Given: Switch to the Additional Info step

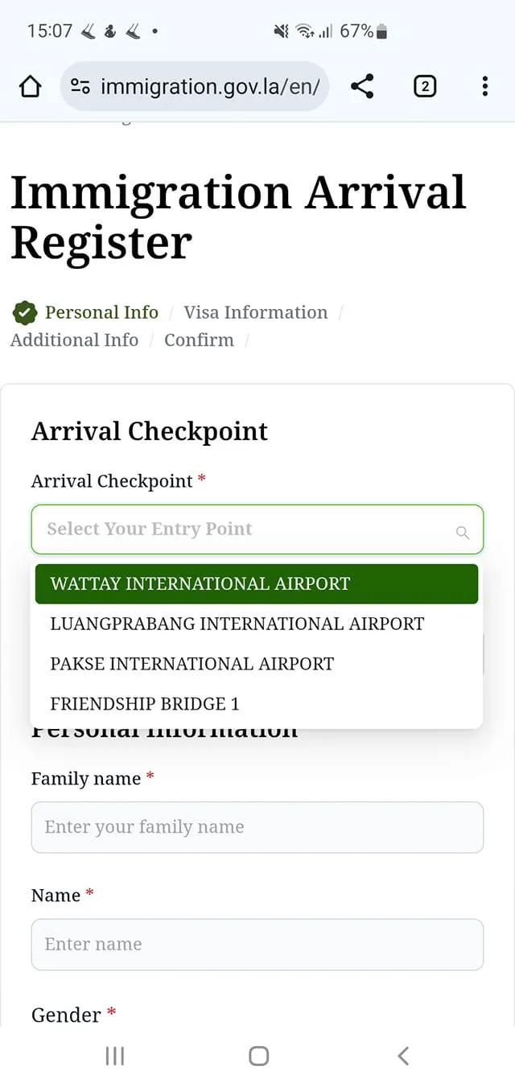Looking at the screenshot, I should click(x=74, y=340).
